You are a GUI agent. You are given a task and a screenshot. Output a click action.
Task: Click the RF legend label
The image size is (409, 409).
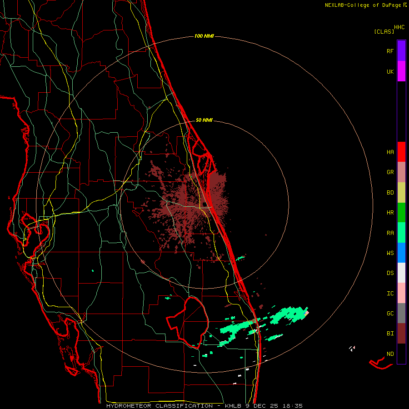tap(390, 51)
